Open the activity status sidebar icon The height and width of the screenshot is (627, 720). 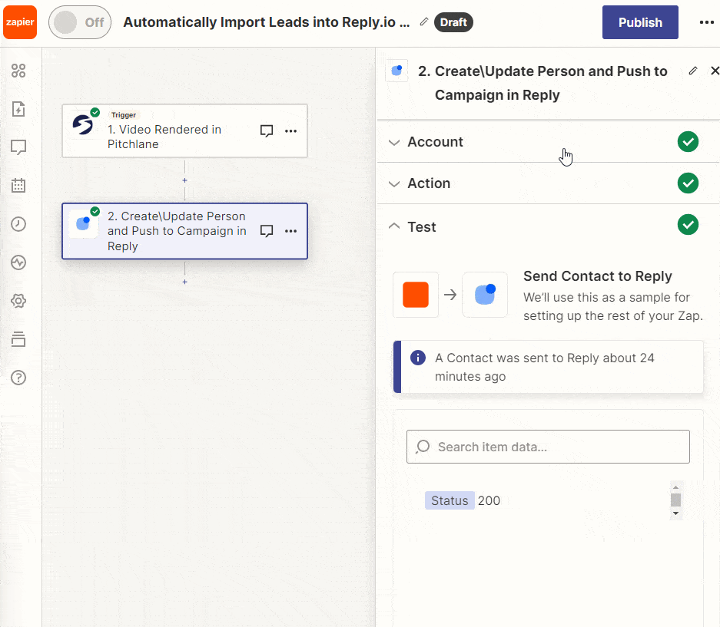pyautogui.click(x=18, y=262)
